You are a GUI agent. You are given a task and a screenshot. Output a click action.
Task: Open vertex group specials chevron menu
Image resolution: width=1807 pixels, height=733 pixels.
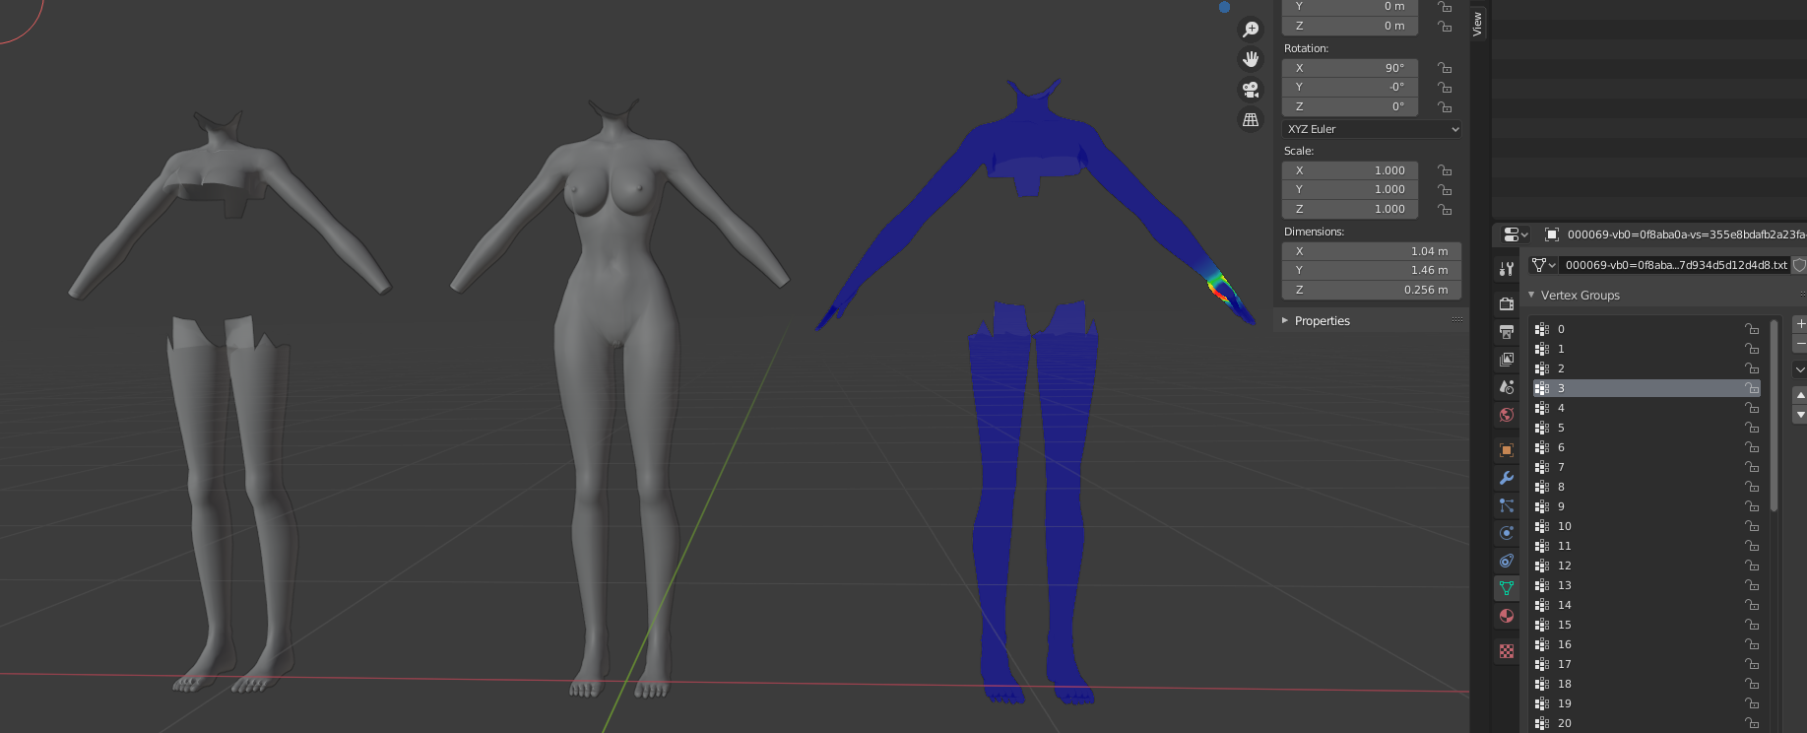tap(1800, 369)
